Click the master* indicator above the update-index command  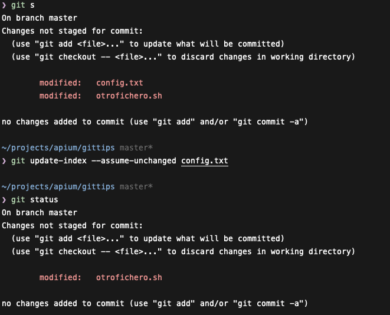tap(136, 147)
